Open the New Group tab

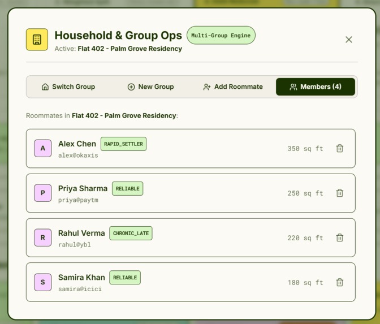click(x=151, y=87)
